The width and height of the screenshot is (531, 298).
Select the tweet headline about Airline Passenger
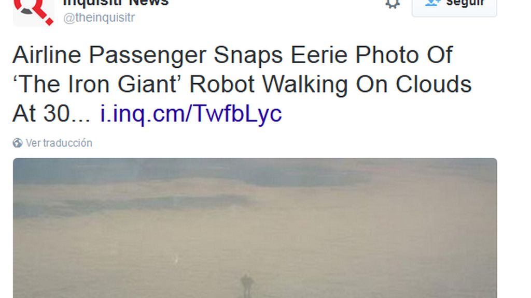242,84
